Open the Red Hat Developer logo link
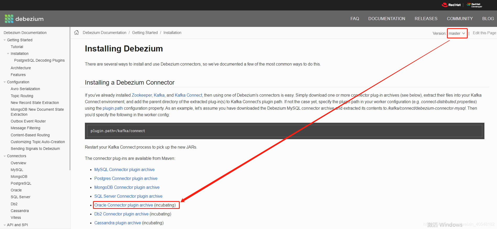Viewport: 497px width, 229px height. pos(474,5)
